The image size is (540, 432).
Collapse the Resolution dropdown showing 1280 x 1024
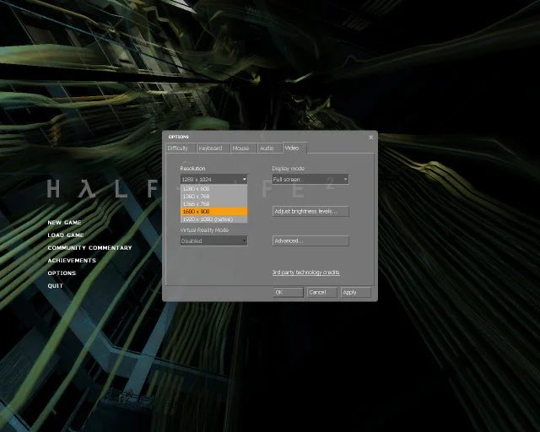tap(213, 179)
